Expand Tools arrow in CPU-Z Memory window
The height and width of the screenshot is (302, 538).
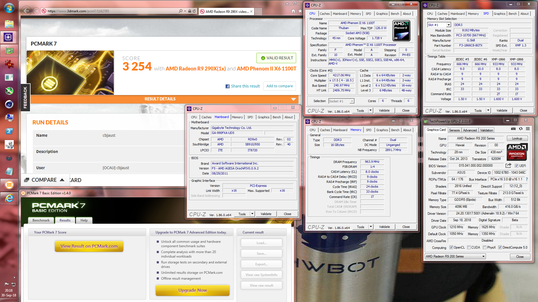(371, 227)
